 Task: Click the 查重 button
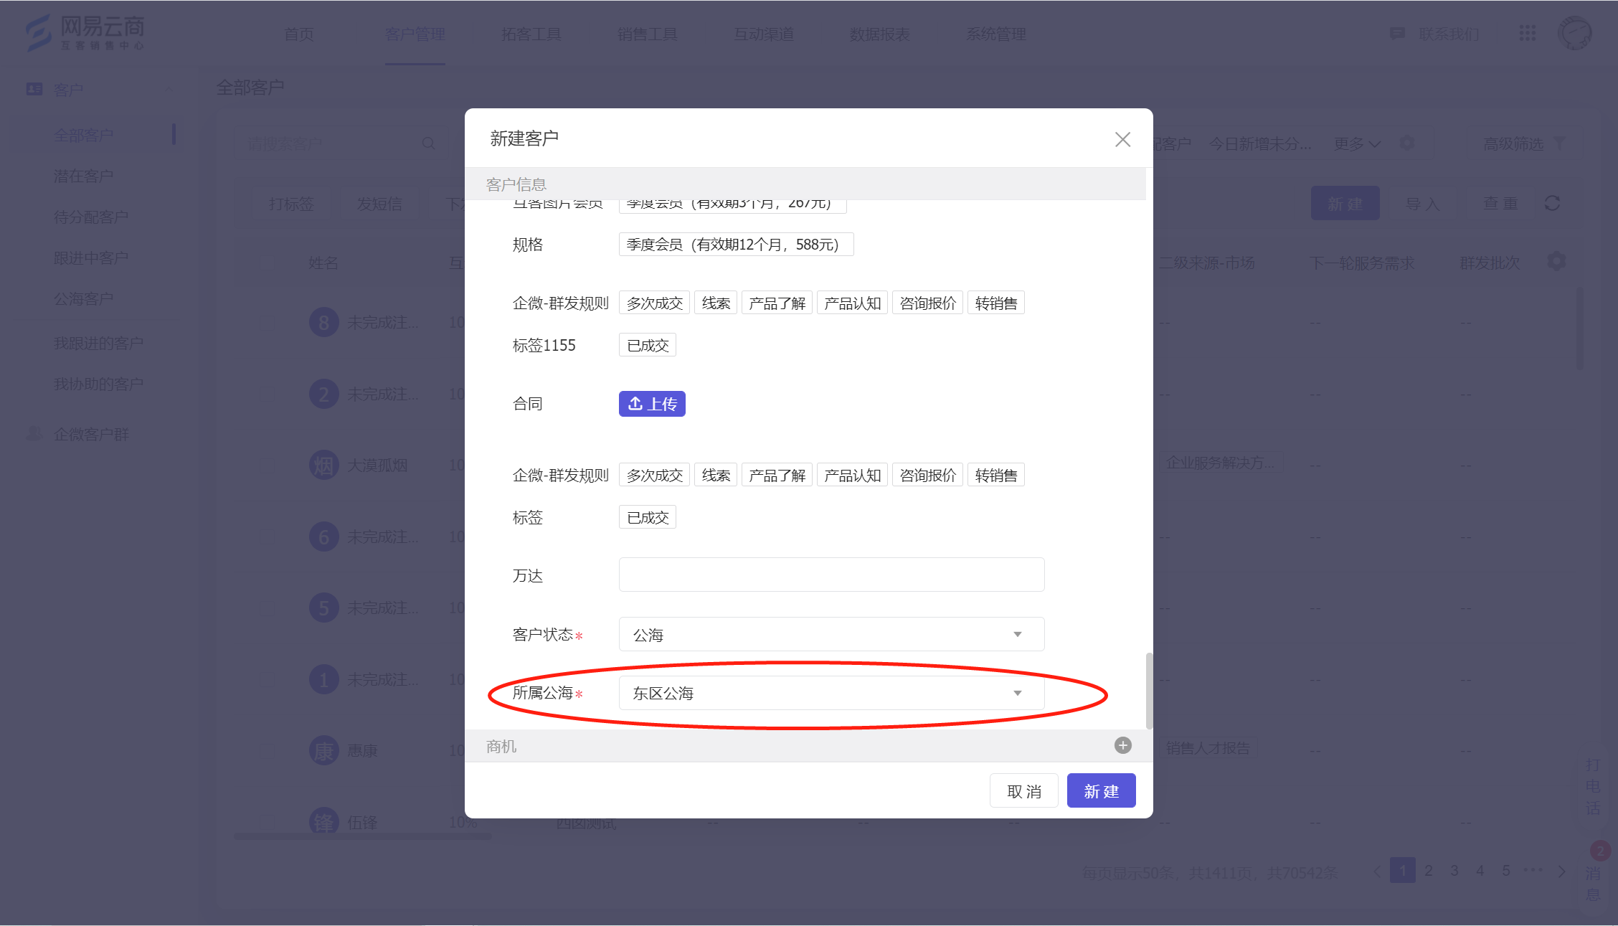[1500, 204]
